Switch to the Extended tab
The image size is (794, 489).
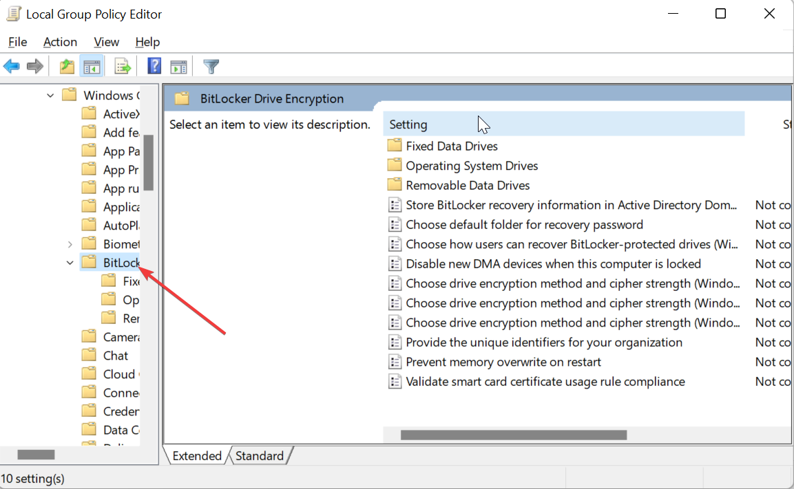pos(196,455)
